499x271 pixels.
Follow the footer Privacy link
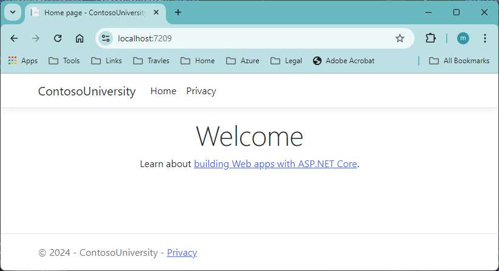pyautogui.click(x=182, y=253)
